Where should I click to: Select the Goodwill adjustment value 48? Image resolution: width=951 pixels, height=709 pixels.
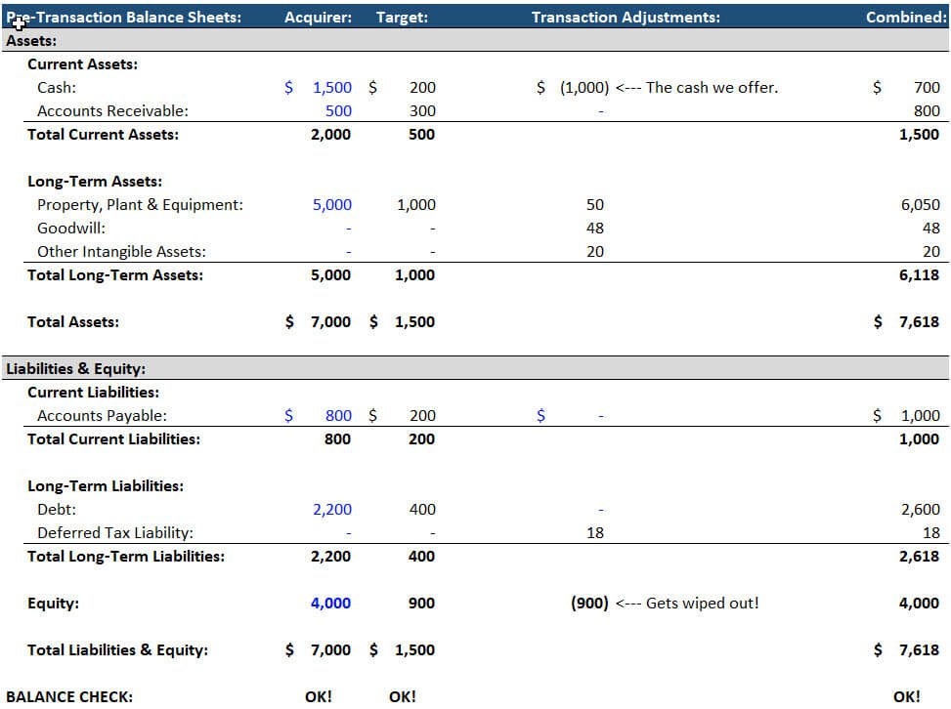click(596, 228)
